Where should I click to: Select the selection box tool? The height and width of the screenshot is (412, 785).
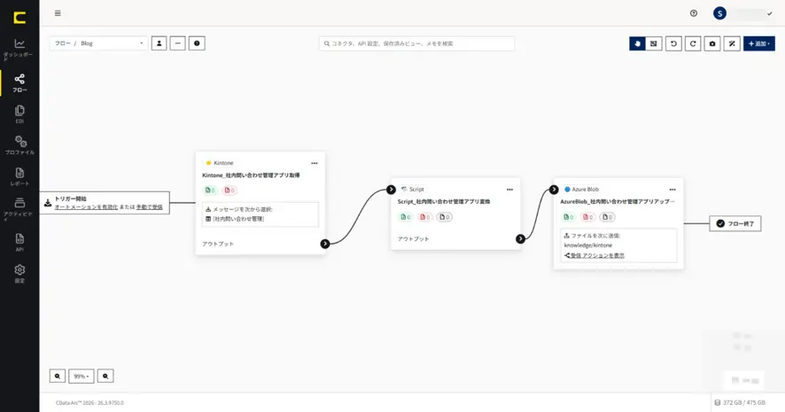654,43
